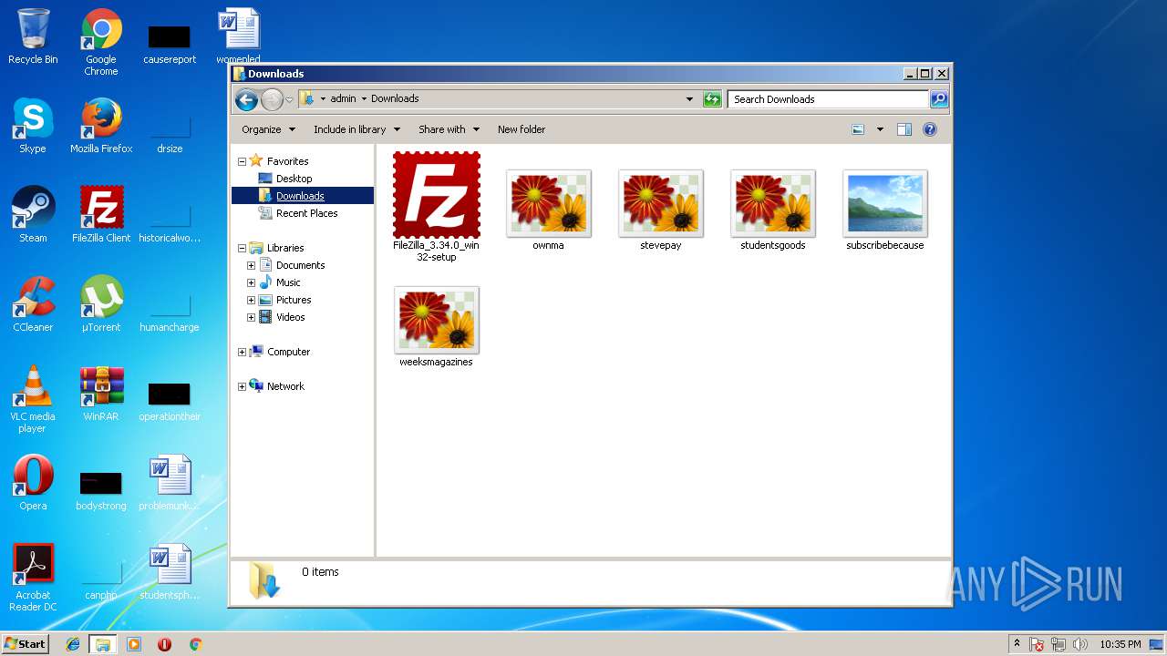1167x656 pixels.
Task: Select the subscribebecause image file
Action: pos(884,210)
